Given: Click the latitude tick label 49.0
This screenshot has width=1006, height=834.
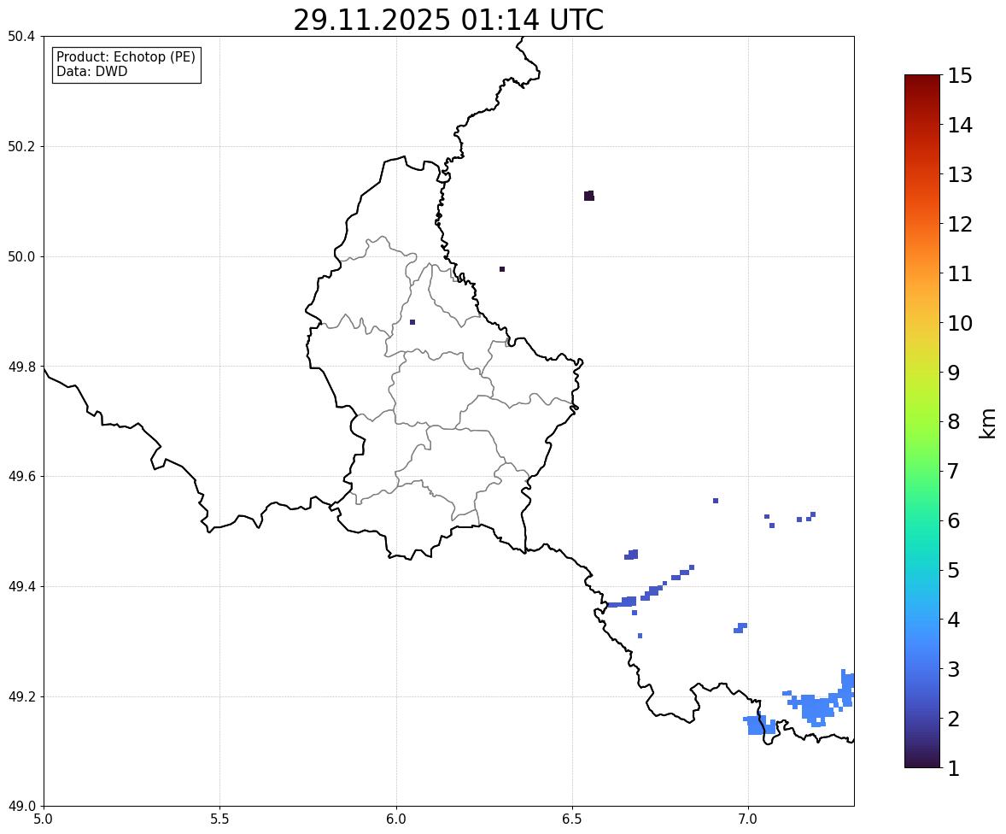Looking at the screenshot, I should [21, 807].
